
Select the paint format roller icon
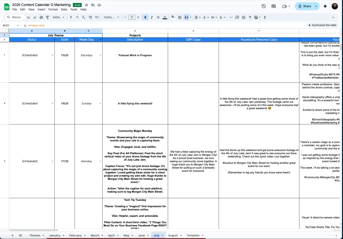coord(47,17)
